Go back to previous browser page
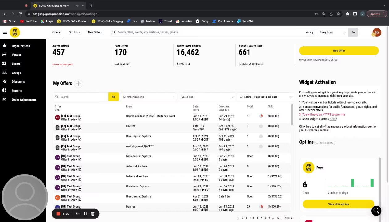 click(5, 14)
